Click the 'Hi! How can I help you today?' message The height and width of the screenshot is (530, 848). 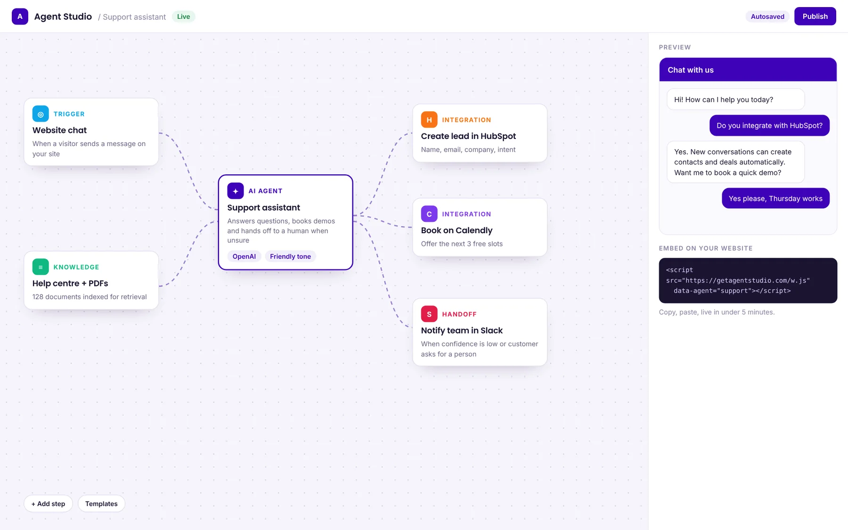735,99
